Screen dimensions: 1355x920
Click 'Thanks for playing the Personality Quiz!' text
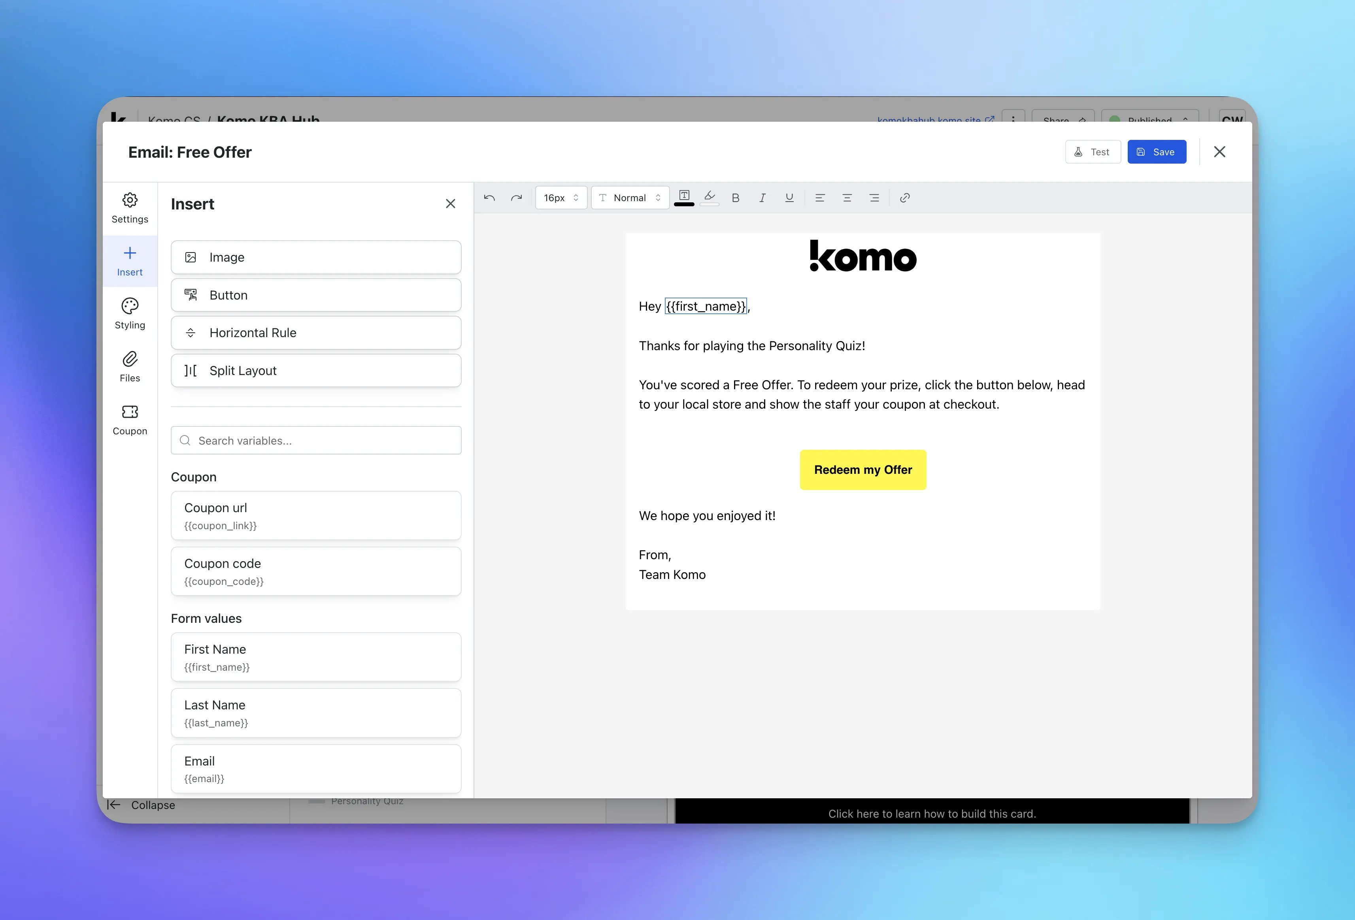click(x=751, y=346)
